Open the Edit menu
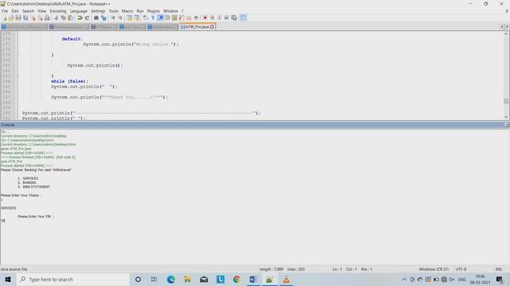 click(15, 11)
